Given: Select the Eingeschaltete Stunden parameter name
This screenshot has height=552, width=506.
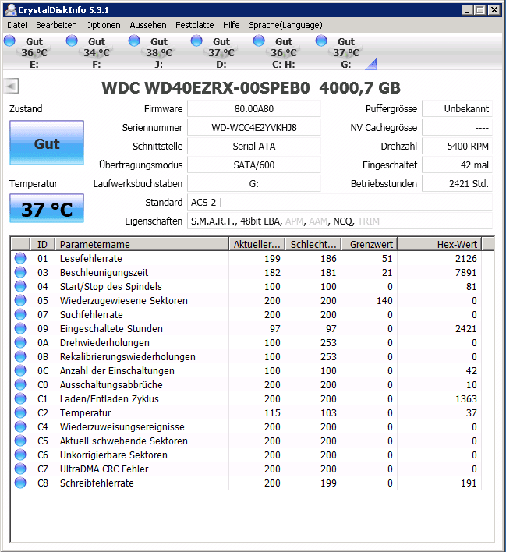Looking at the screenshot, I should [111, 329].
